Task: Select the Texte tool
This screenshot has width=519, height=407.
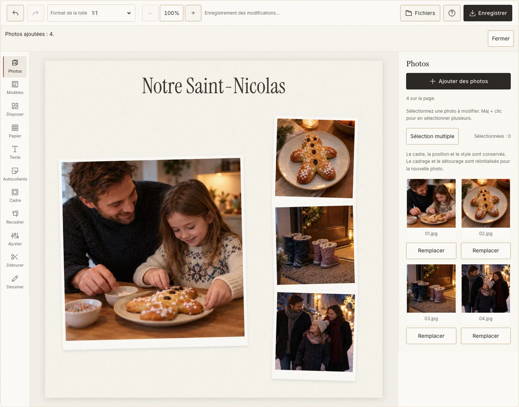Action: (15, 153)
